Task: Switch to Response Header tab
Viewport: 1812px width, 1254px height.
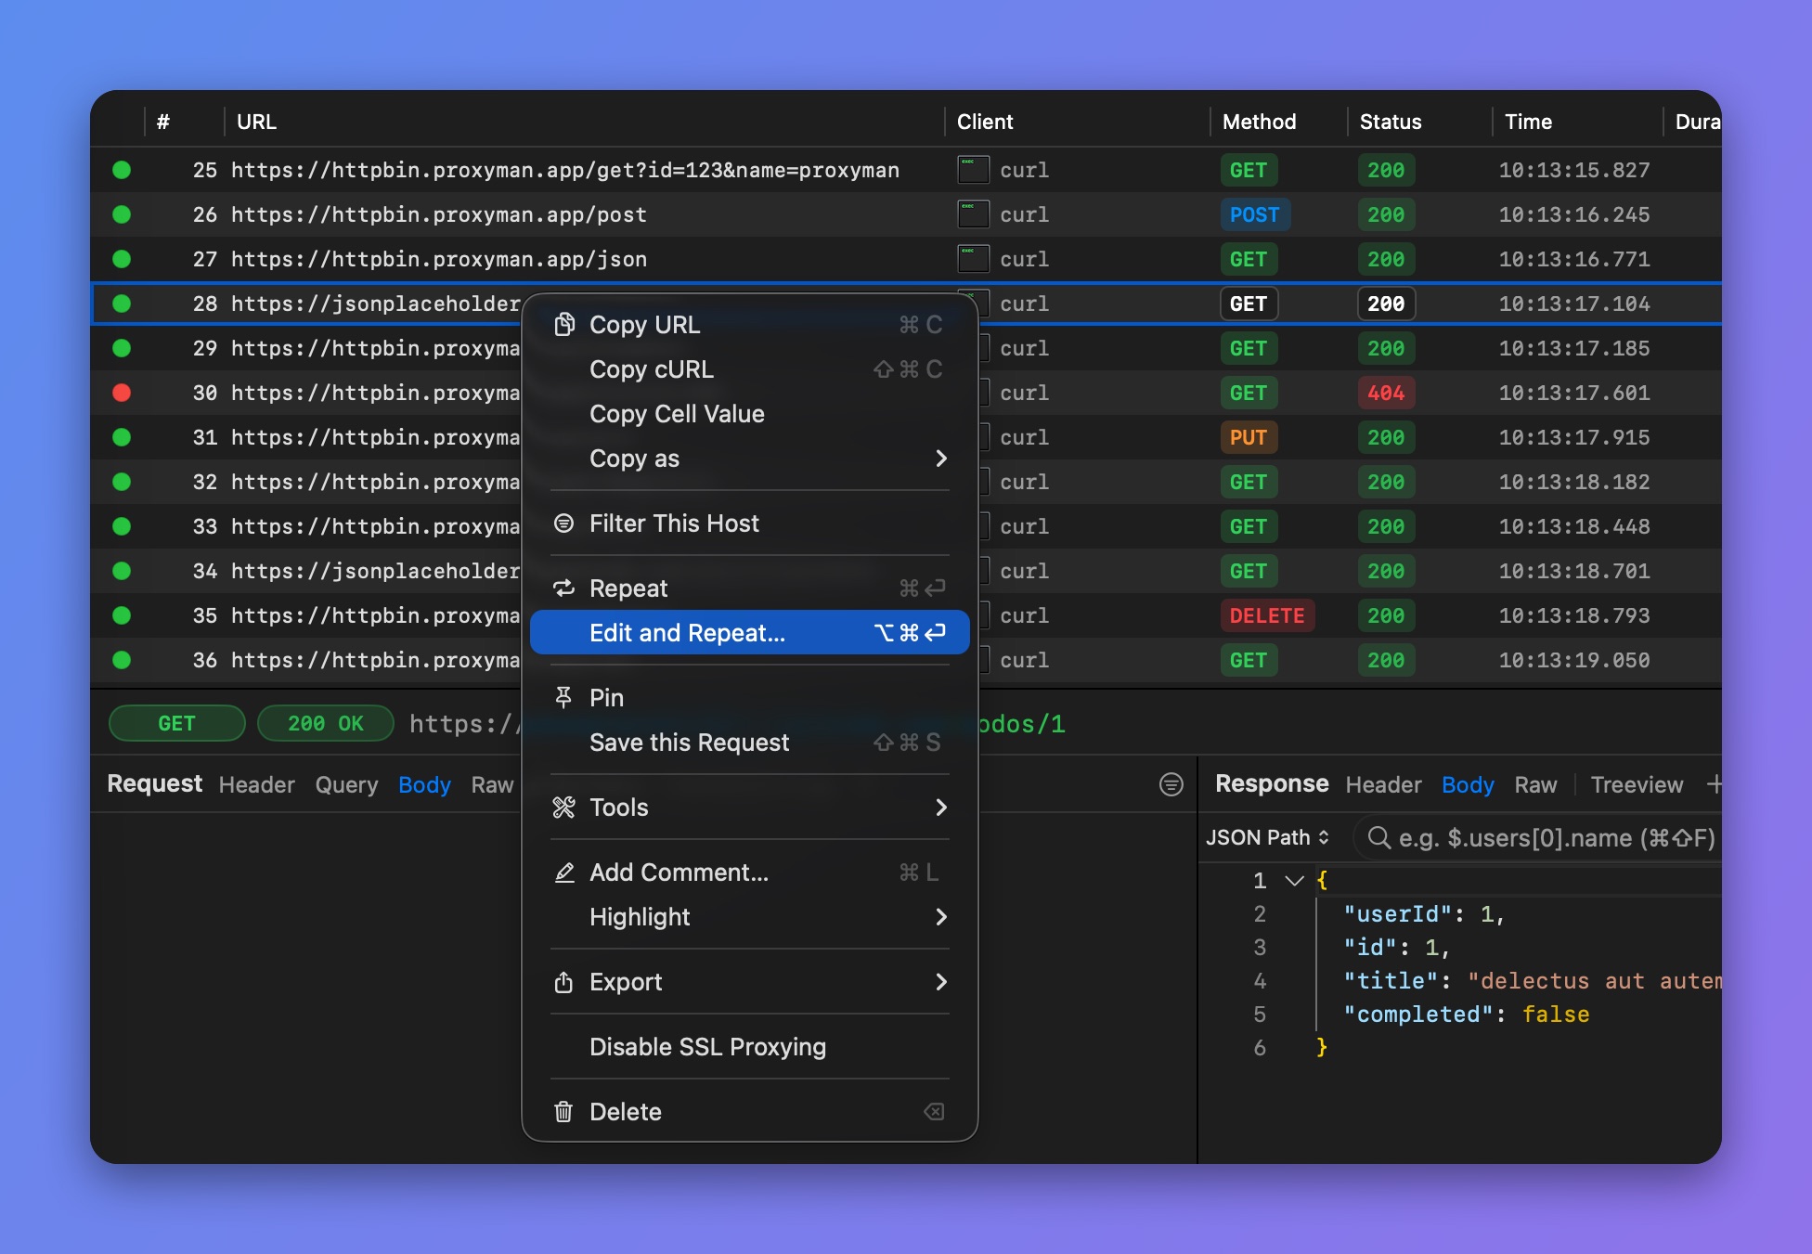Action: point(1383,784)
